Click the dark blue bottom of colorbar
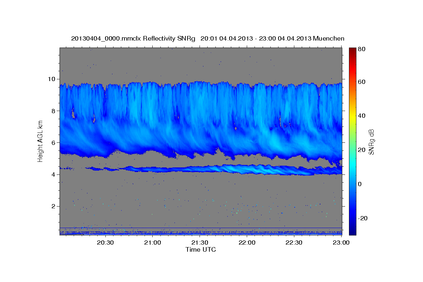The height and width of the screenshot is (282, 423). [x=352, y=231]
